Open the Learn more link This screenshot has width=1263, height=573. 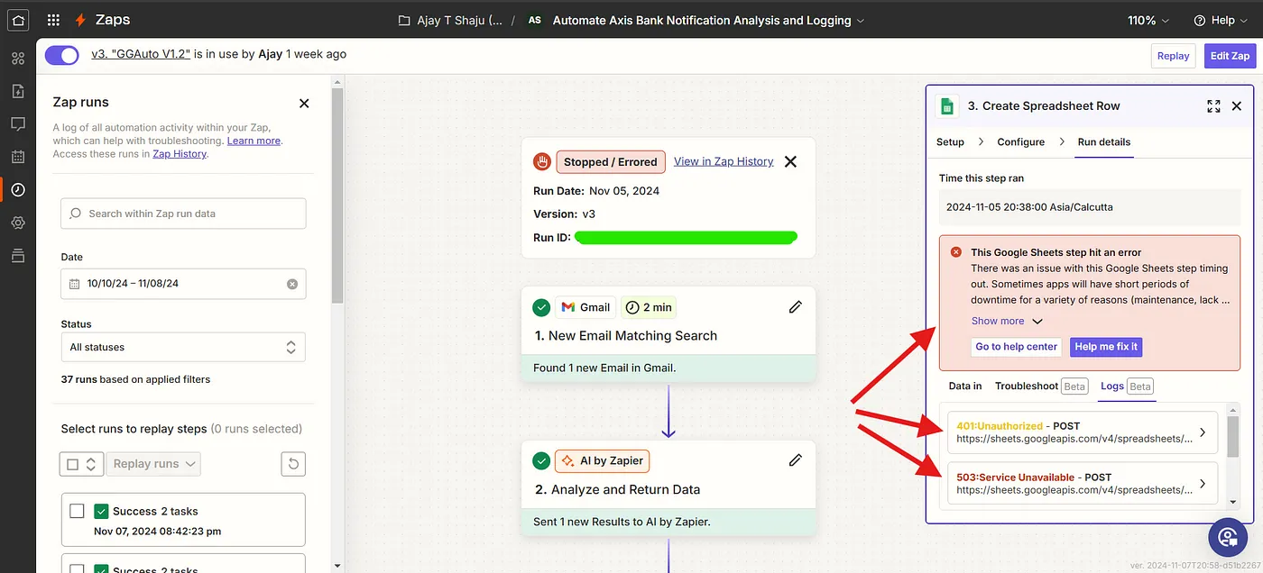(x=254, y=141)
